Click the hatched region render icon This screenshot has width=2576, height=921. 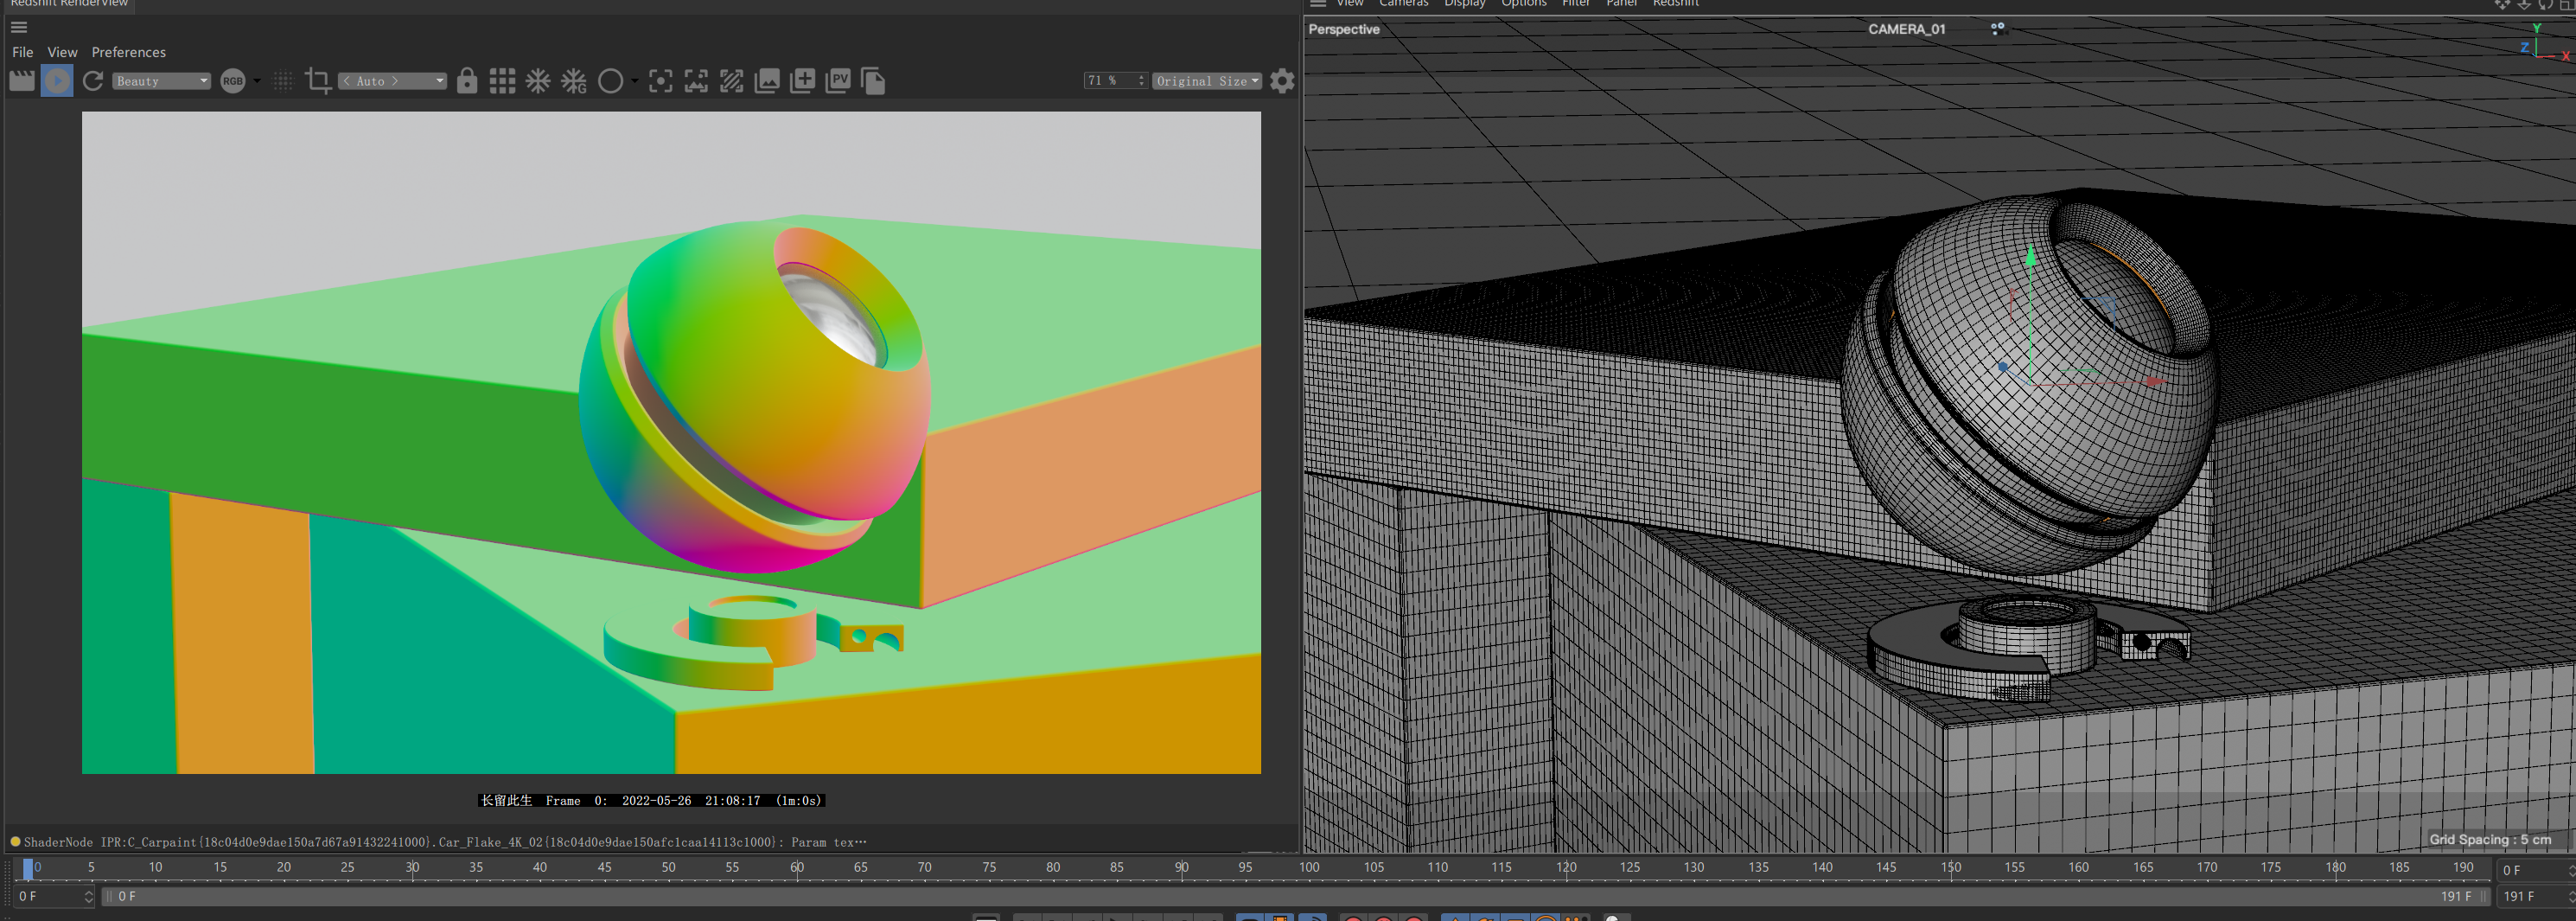(731, 81)
